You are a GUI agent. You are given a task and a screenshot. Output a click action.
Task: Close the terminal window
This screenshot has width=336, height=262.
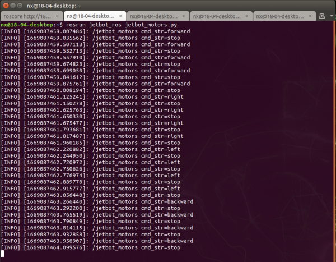point(5,5)
